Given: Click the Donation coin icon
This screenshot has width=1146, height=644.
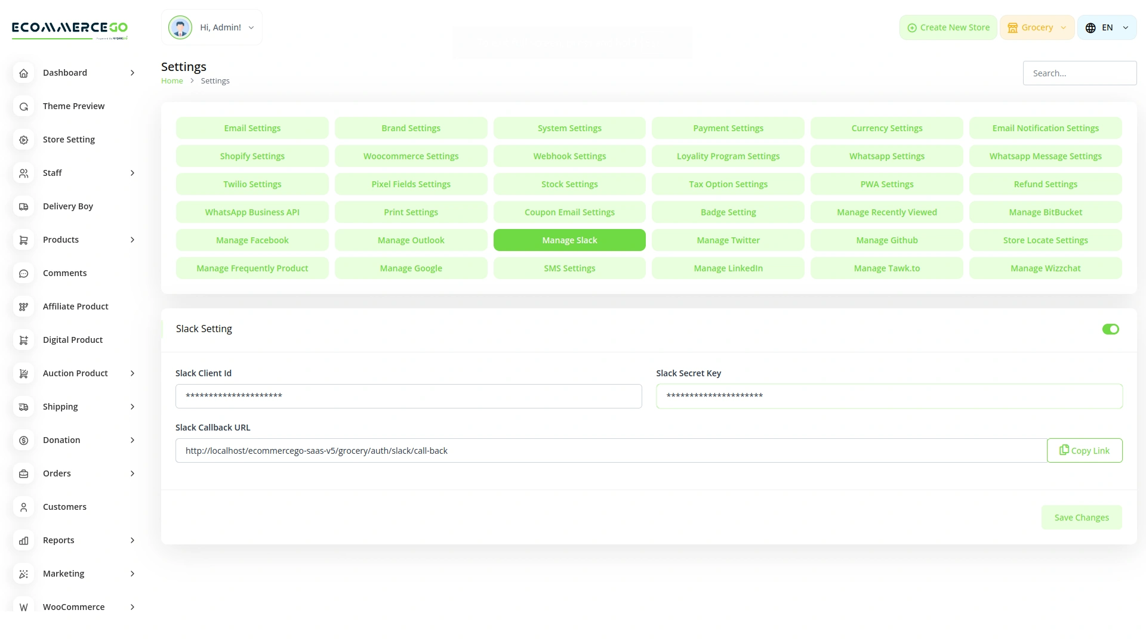Looking at the screenshot, I should click(x=24, y=440).
